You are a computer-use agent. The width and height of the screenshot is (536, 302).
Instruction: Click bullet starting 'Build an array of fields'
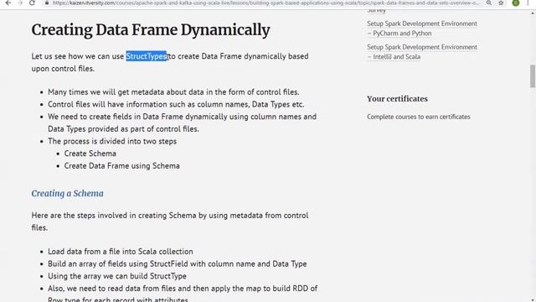click(178, 263)
